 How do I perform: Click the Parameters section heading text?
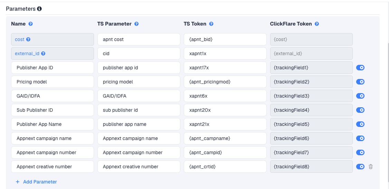point(21,9)
